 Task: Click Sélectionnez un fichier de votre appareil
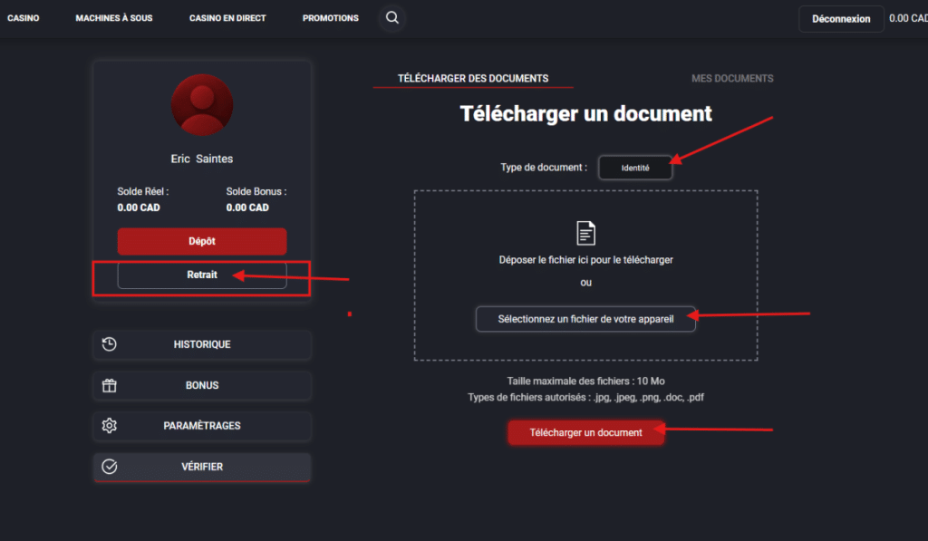pyautogui.click(x=585, y=319)
